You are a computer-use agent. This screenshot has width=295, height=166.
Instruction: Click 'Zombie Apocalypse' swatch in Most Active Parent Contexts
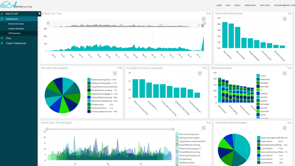(259, 138)
